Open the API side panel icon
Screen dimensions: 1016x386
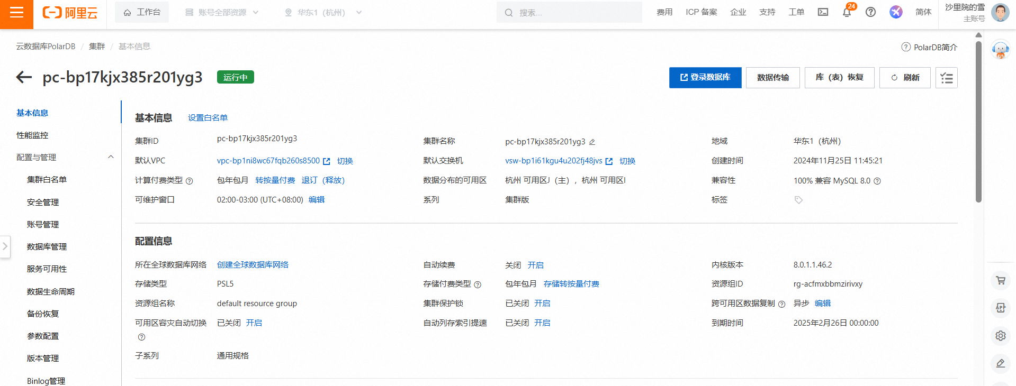coord(1000,308)
